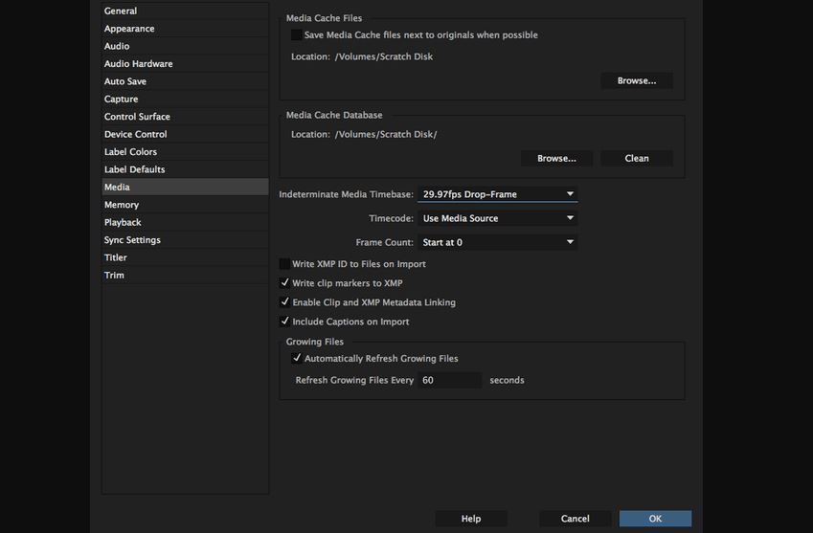Cancel the preferences dialog
This screenshot has height=533, width=813.
tap(575, 519)
